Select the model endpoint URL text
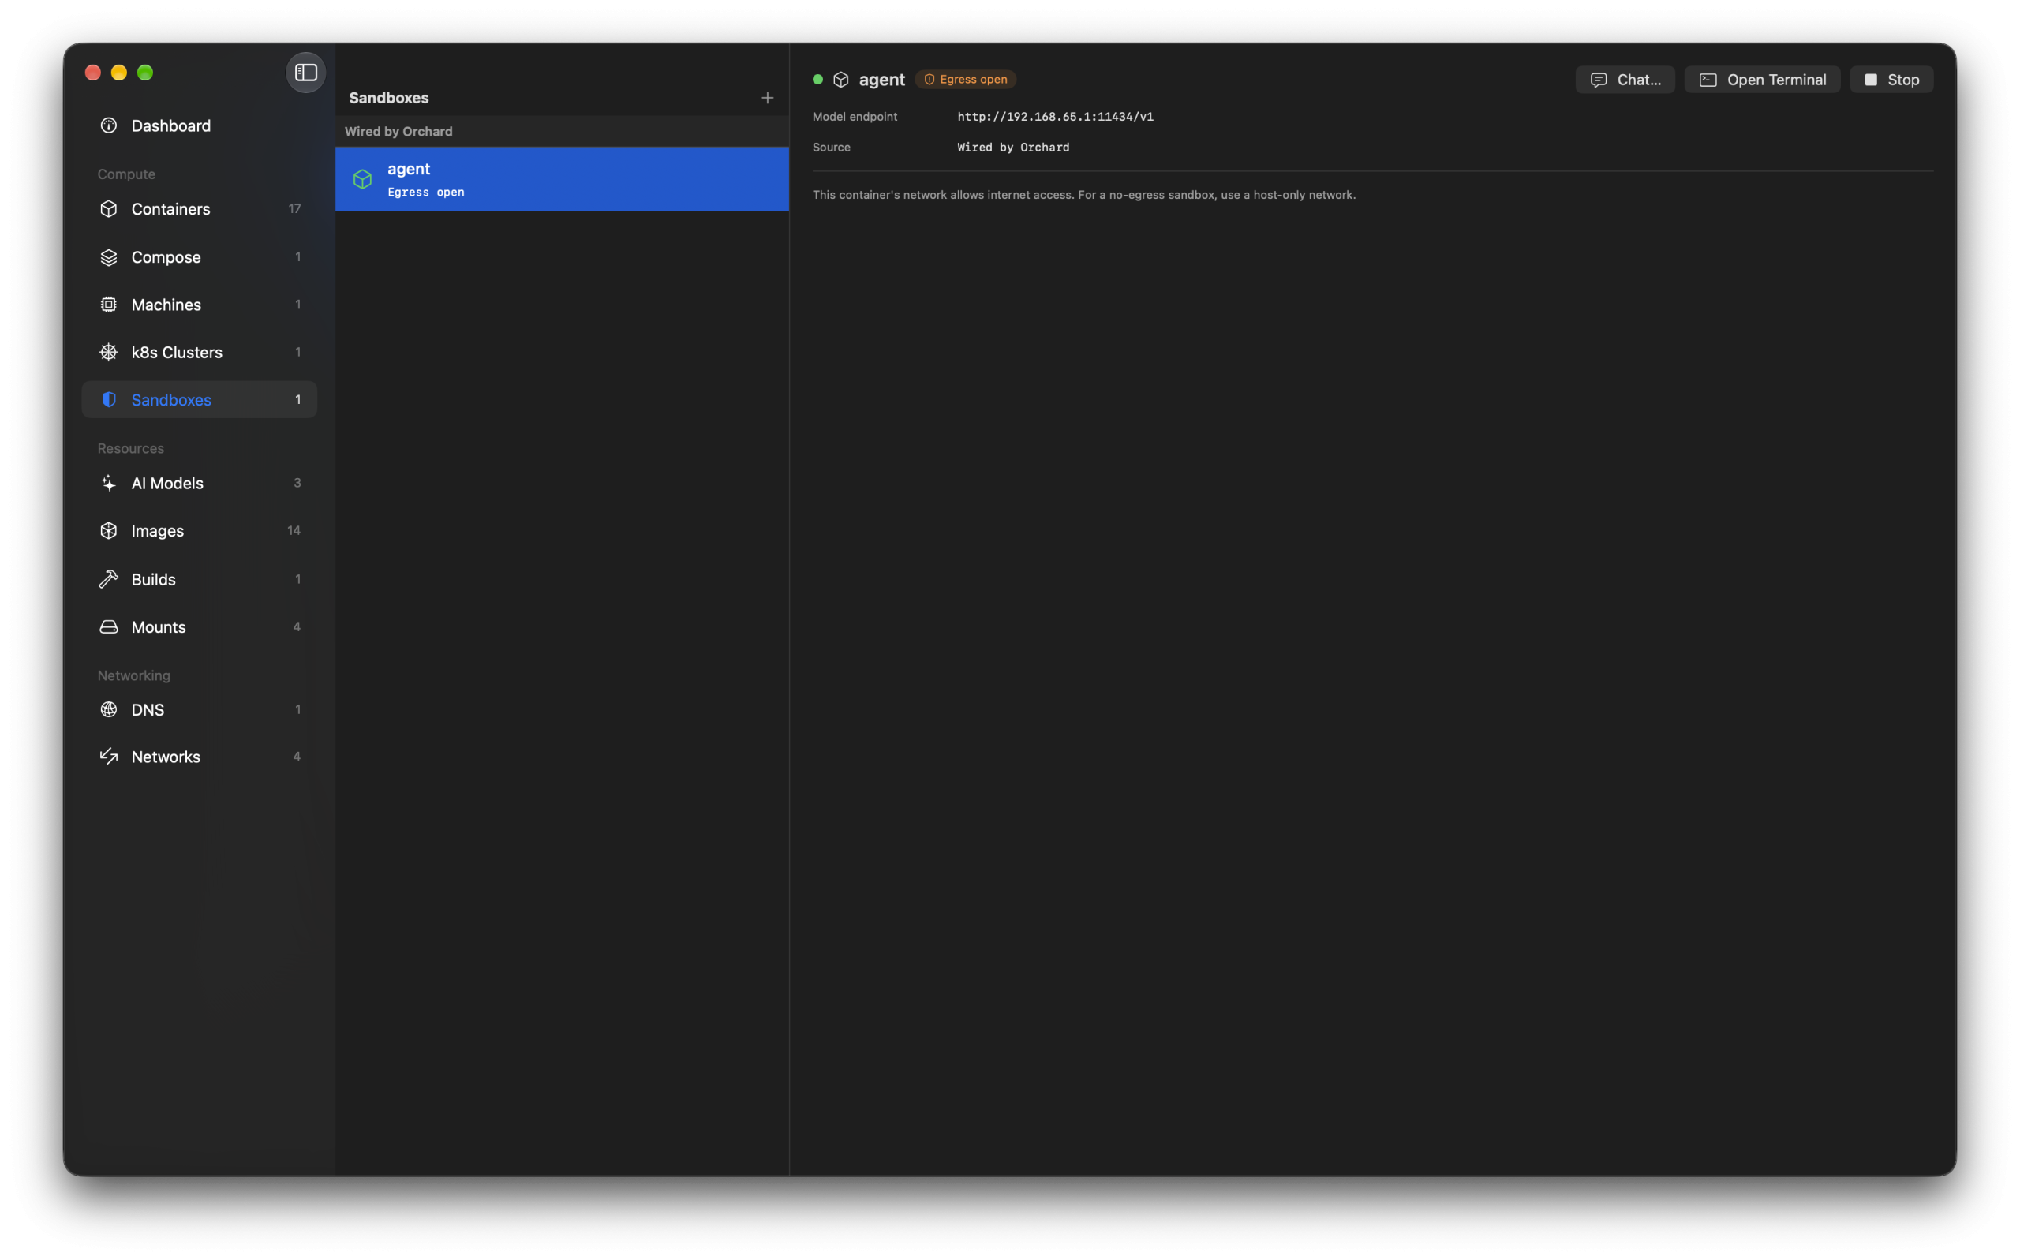This screenshot has width=2020, height=1260. tap(1056, 117)
